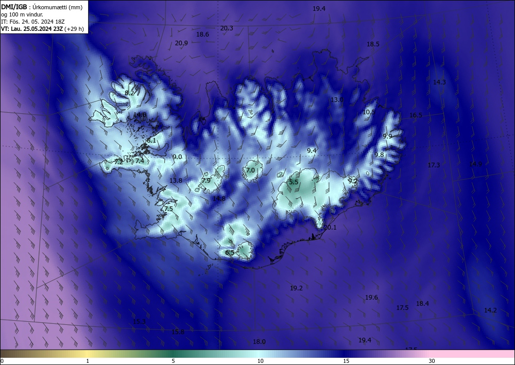Click the '30' label on the color scale
515x365 pixels.
point(432,361)
